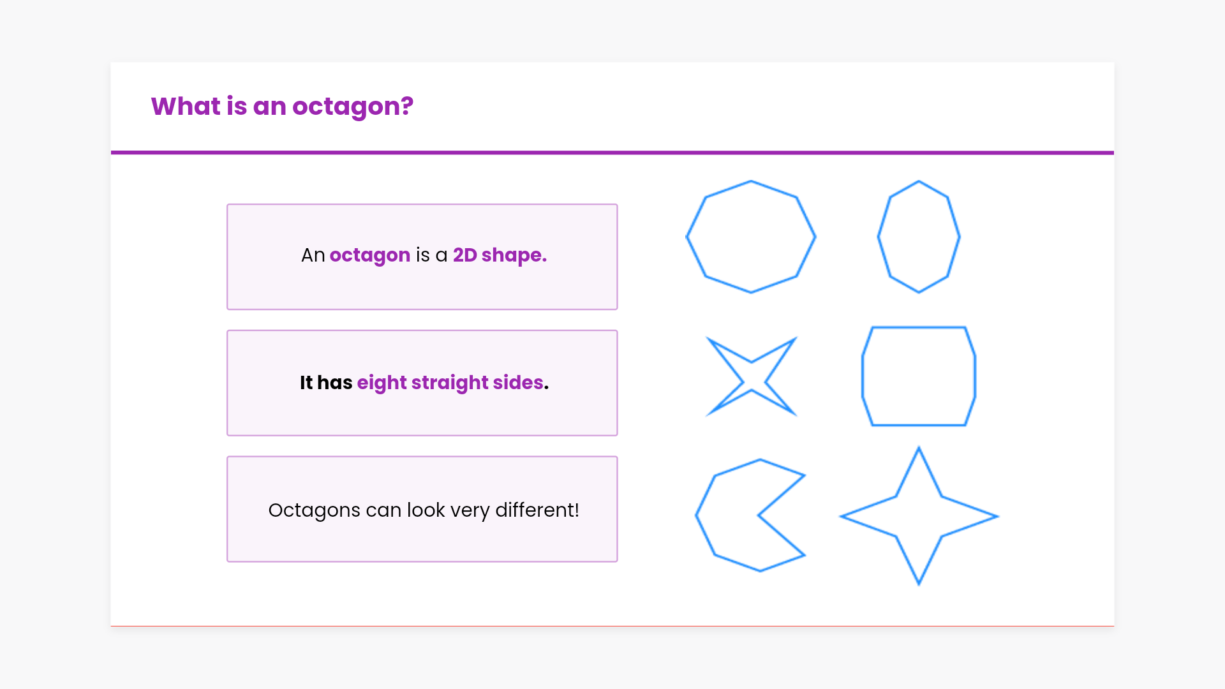
Task: Click the purple '2D shape.' text
Action: coord(500,255)
